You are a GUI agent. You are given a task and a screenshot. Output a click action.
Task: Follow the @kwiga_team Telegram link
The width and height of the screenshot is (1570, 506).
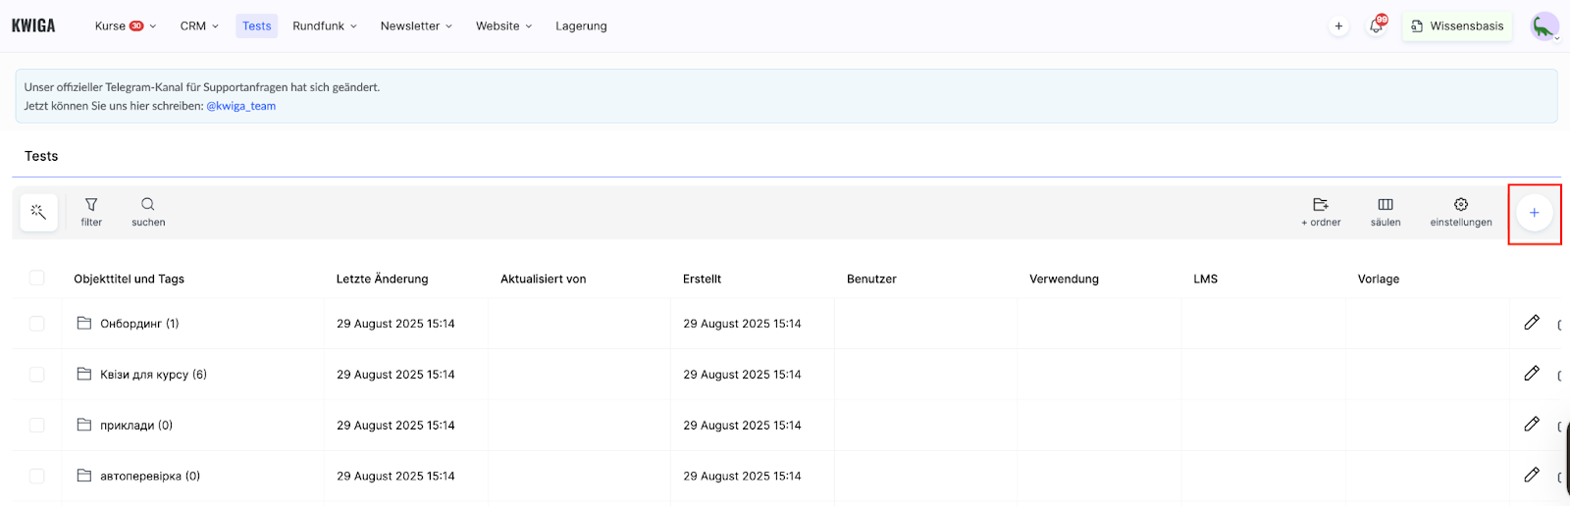tap(240, 106)
